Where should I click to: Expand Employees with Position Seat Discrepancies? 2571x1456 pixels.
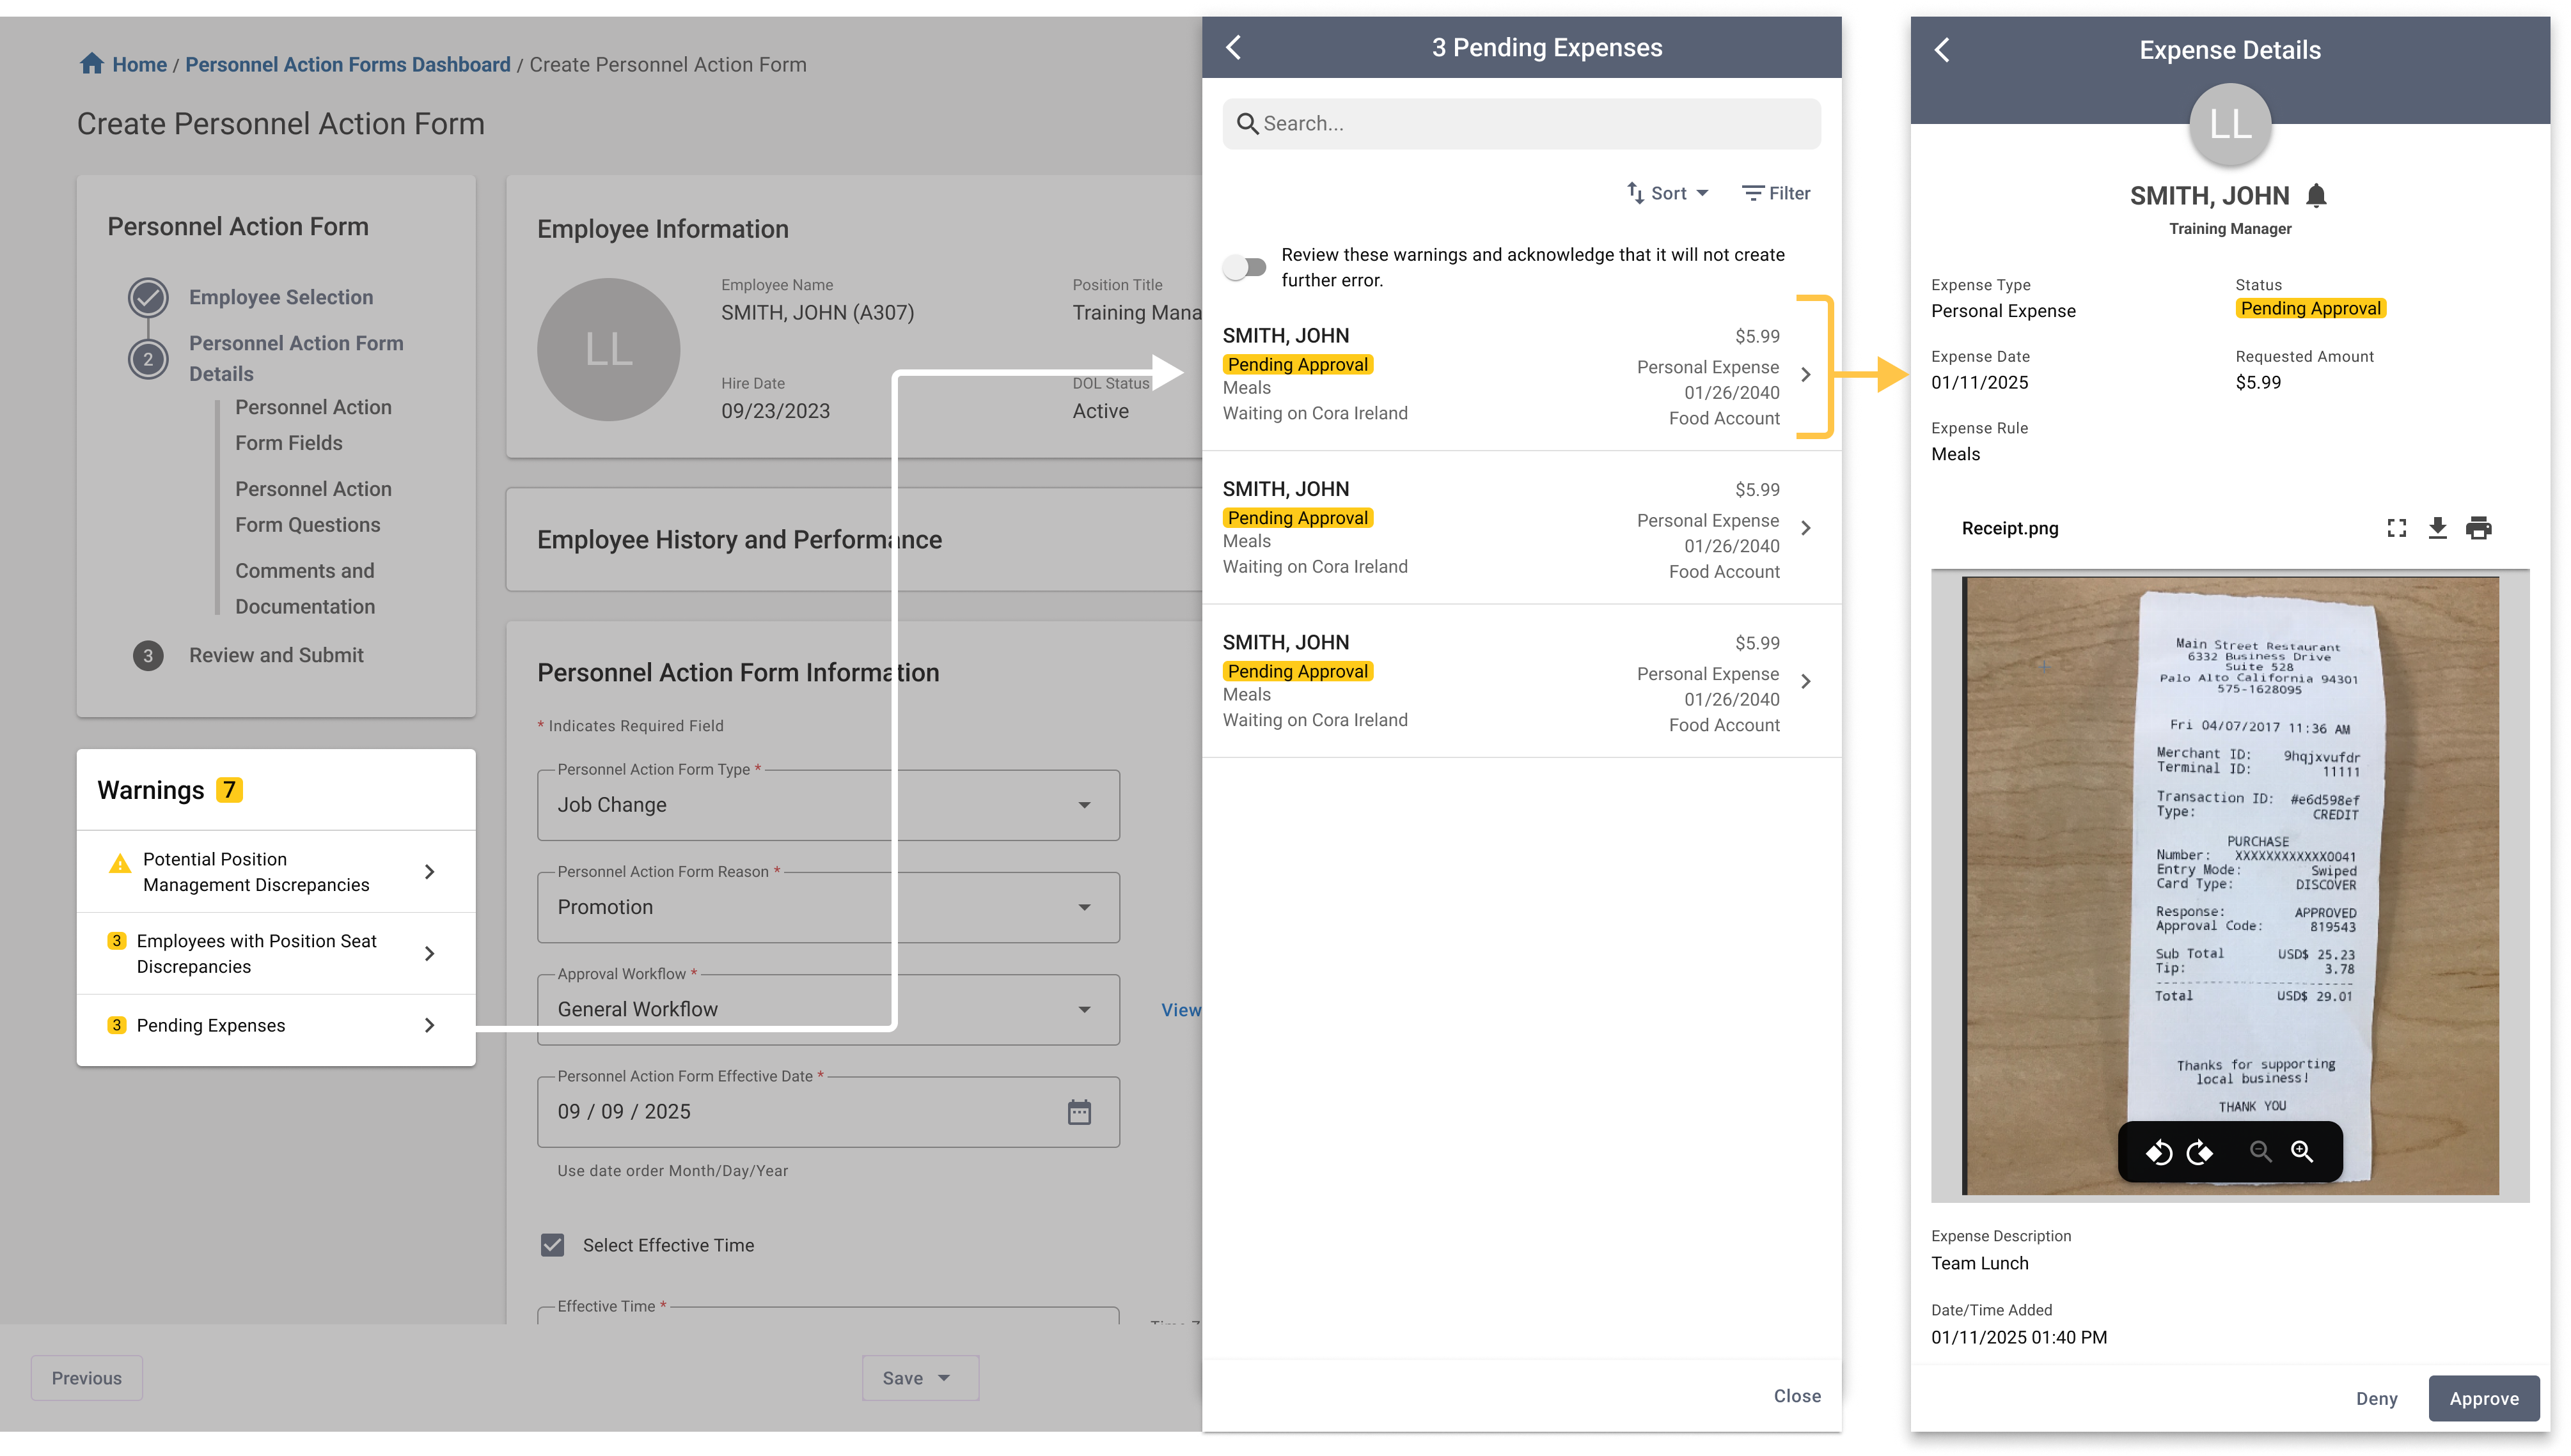tap(276, 954)
